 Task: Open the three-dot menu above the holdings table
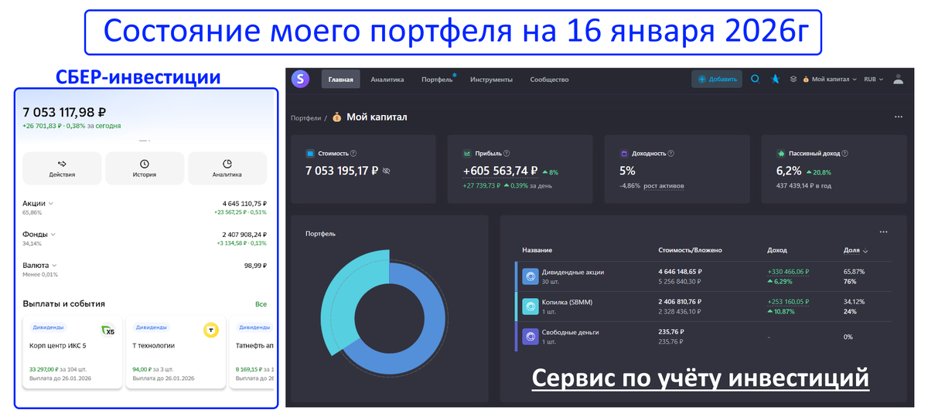(883, 232)
